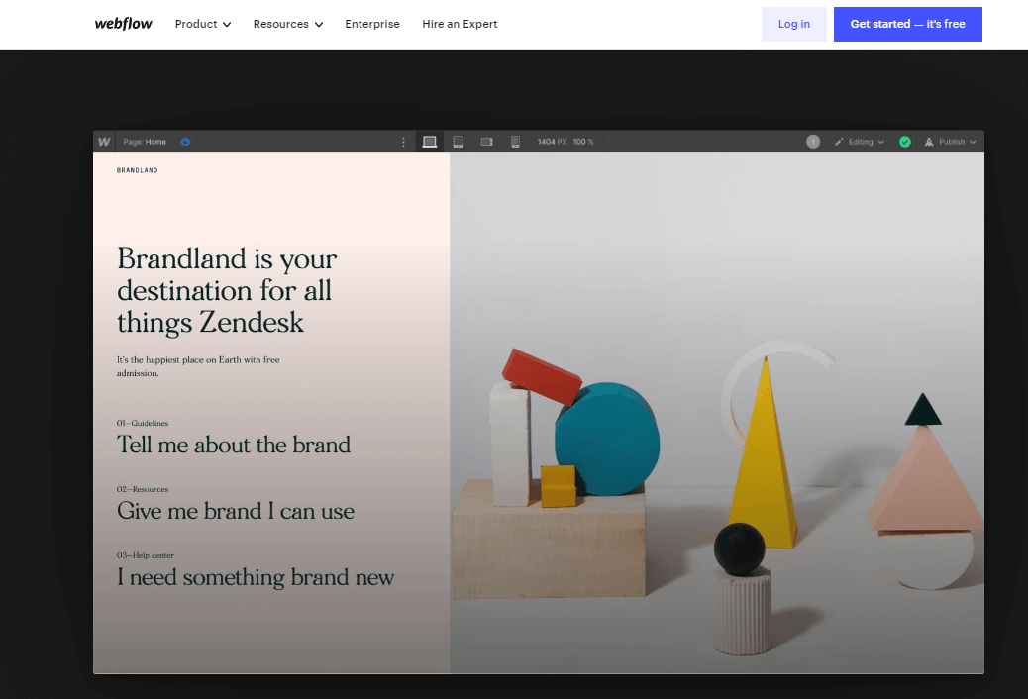Switch to mobile landscape breakpoint icon

pyautogui.click(x=486, y=142)
